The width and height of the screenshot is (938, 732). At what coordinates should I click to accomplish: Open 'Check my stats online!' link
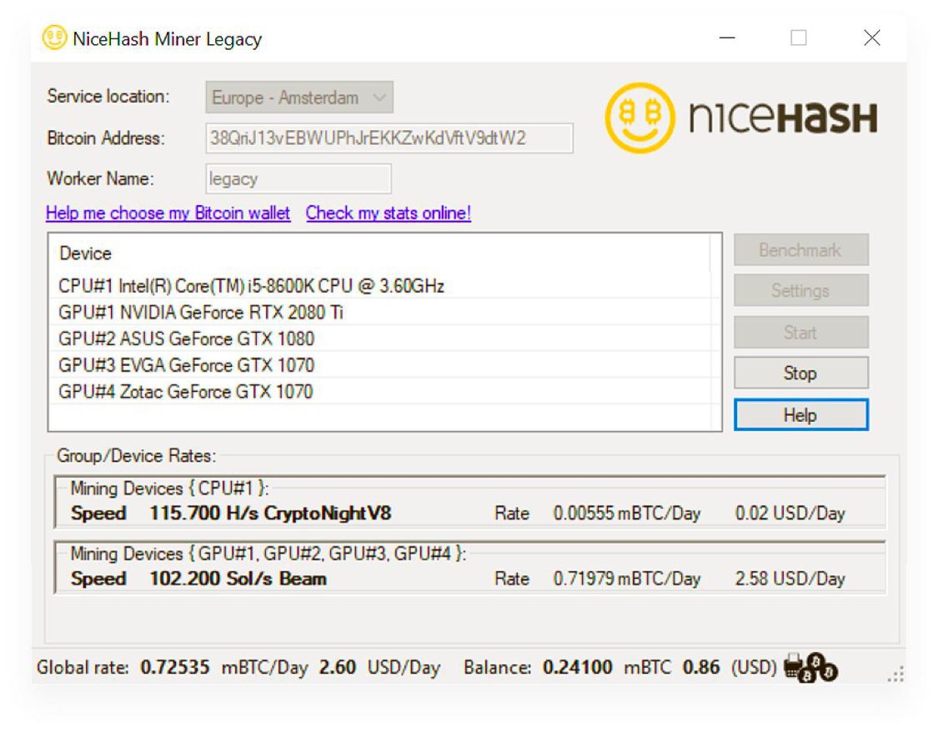point(389,213)
